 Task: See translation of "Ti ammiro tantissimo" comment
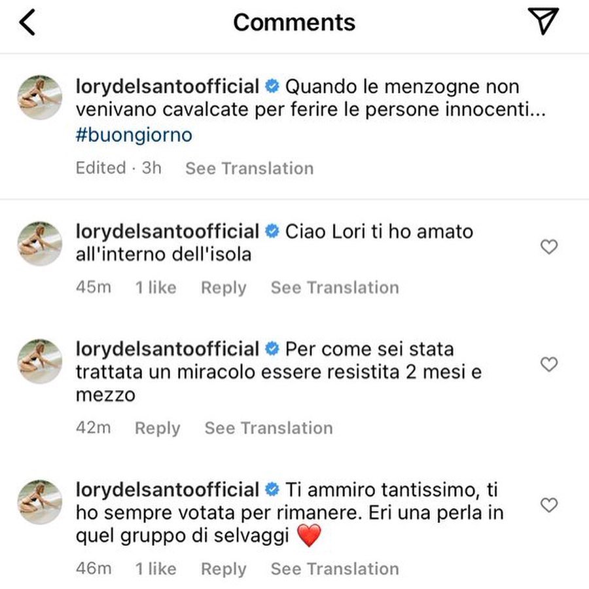tap(334, 569)
